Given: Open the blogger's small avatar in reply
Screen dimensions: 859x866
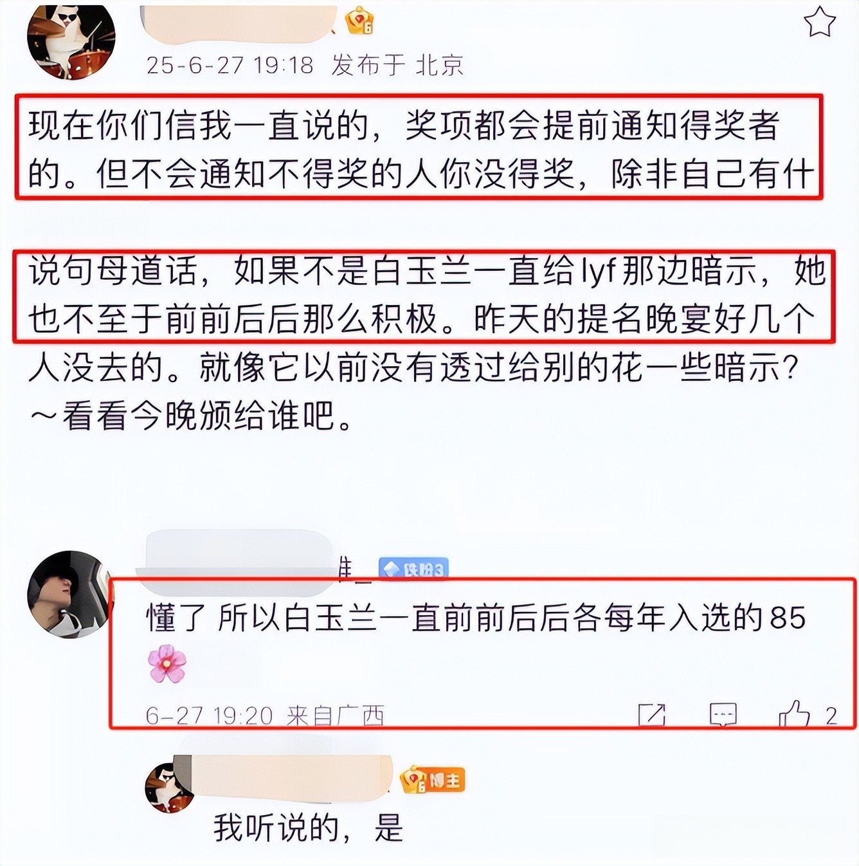Looking at the screenshot, I should point(169,788).
